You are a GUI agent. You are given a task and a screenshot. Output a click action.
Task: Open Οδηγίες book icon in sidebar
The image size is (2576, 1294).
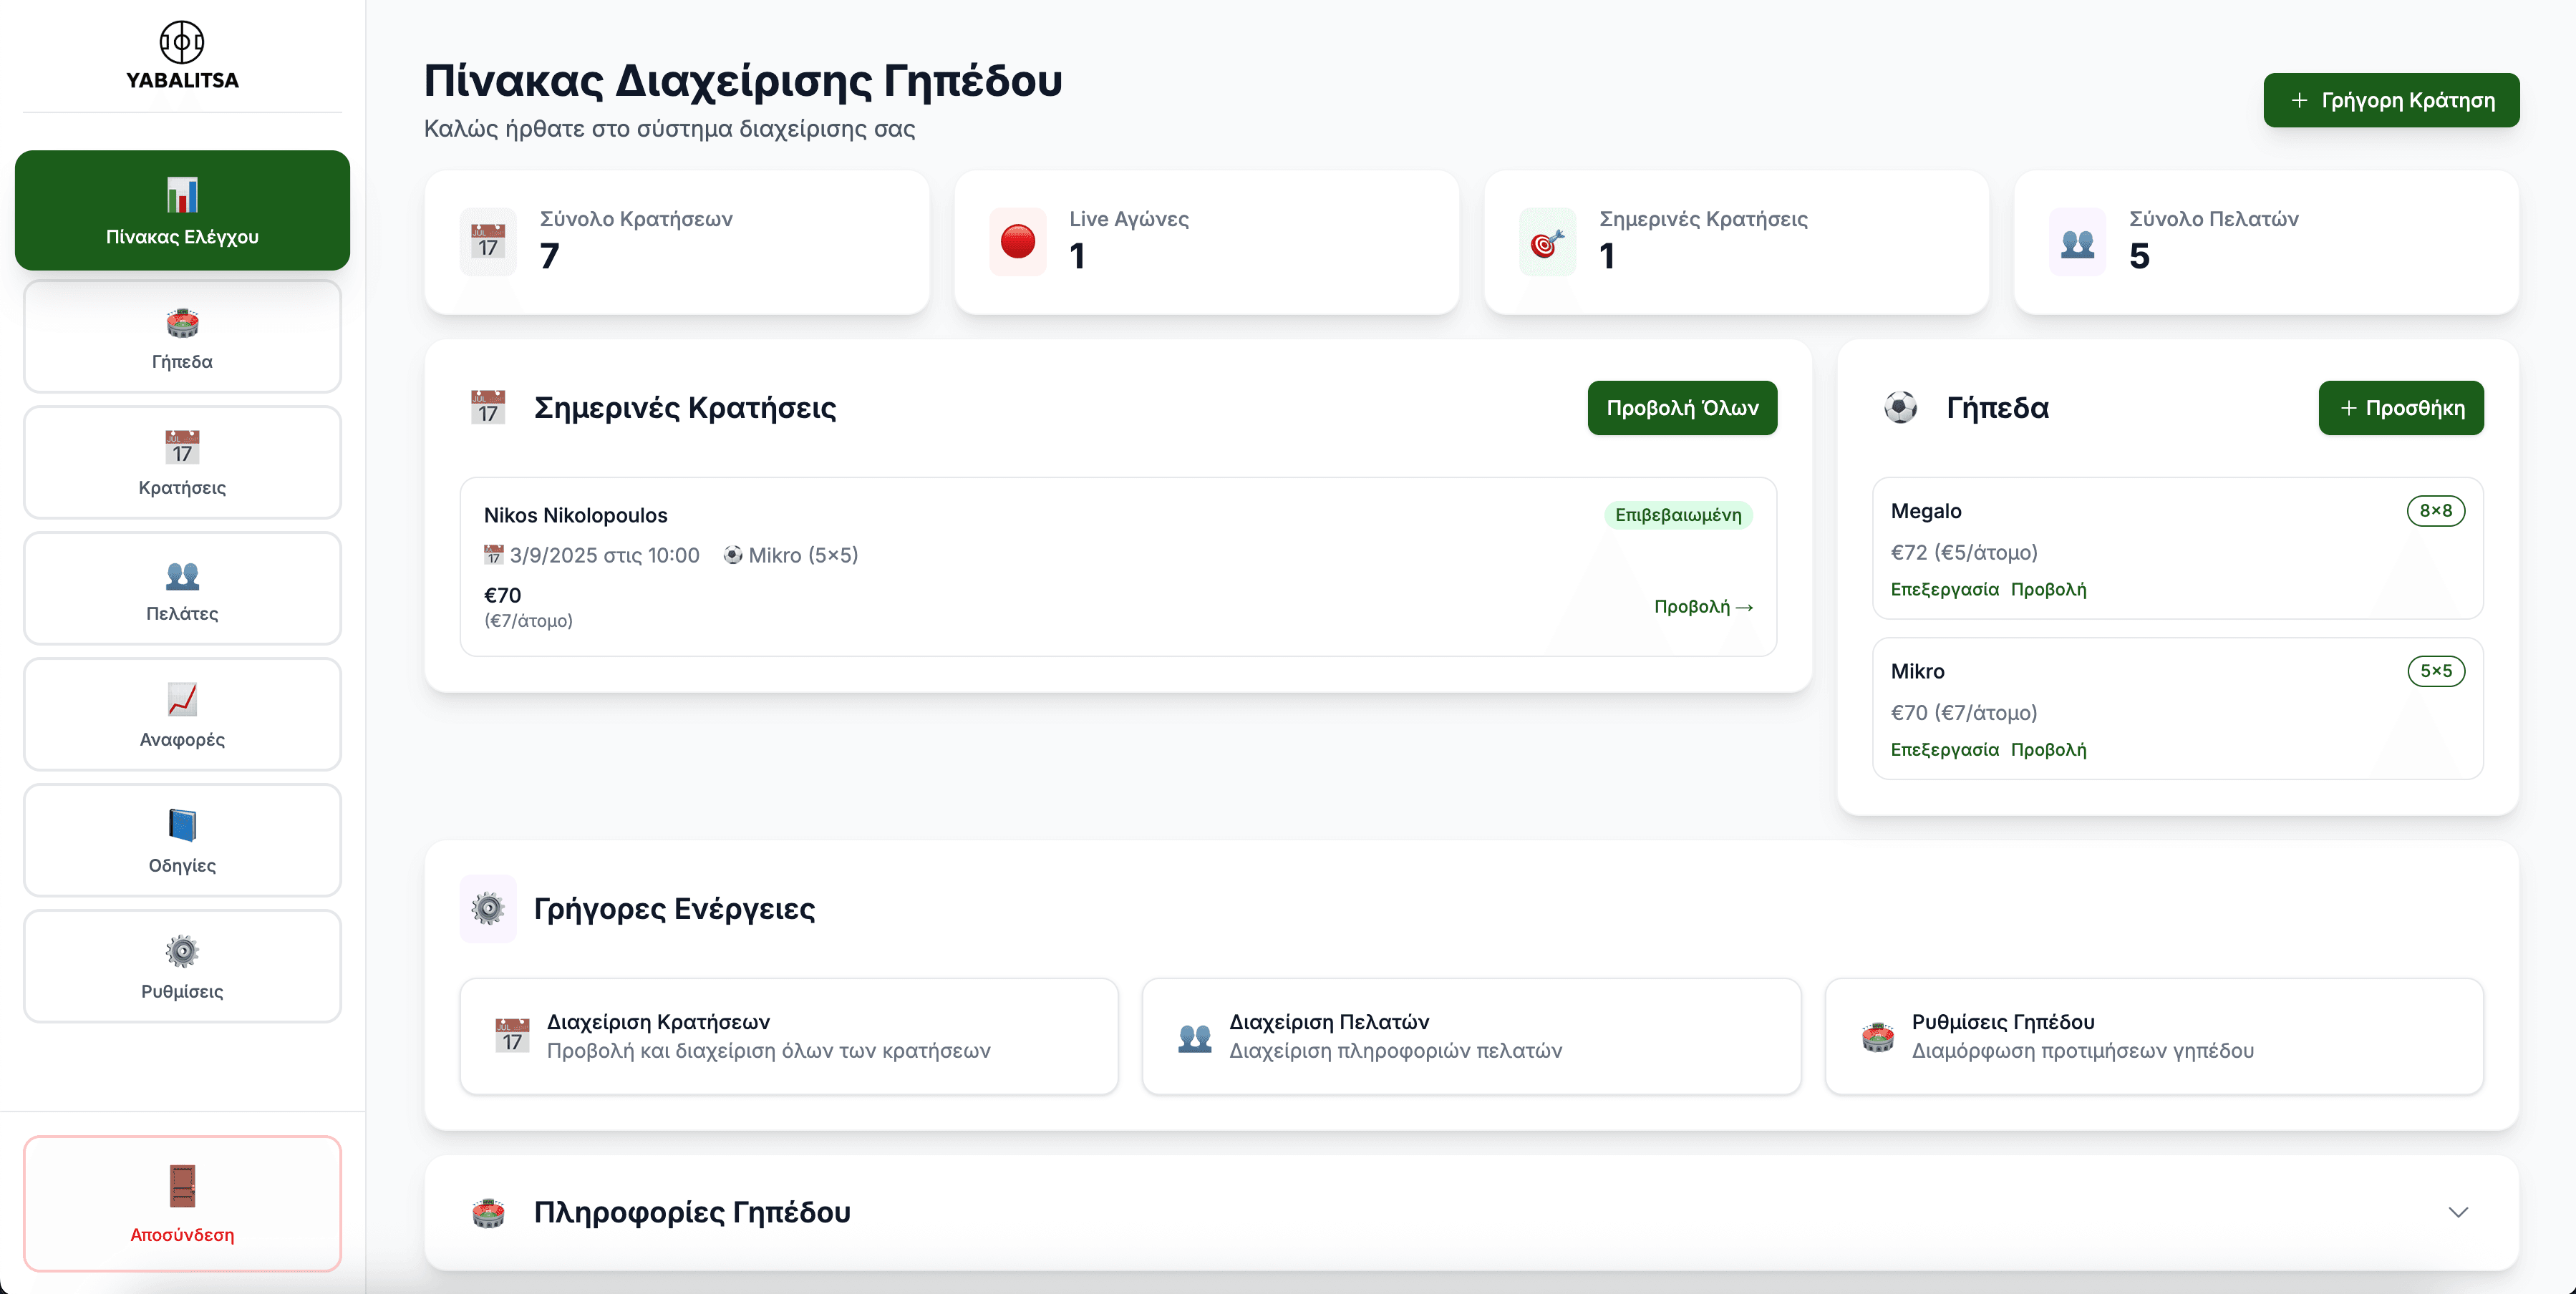click(182, 826)
